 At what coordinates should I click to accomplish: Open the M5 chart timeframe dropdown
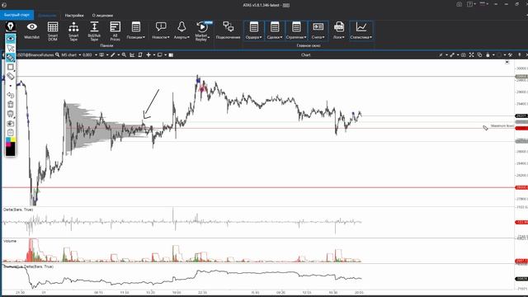[71, 55]
